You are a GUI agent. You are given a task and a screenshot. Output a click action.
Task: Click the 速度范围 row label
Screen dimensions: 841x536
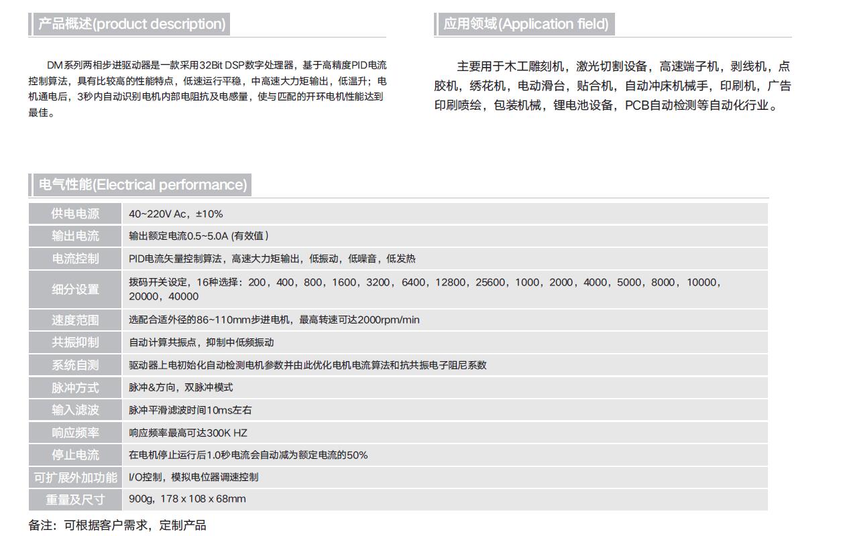coord(75,320)
